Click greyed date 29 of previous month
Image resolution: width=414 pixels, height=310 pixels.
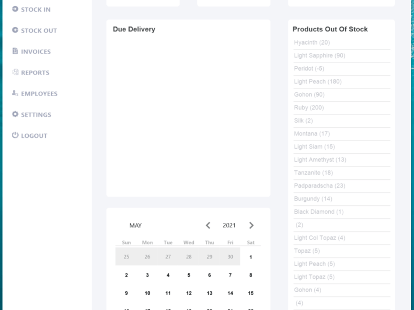click(x=209, y=257)
